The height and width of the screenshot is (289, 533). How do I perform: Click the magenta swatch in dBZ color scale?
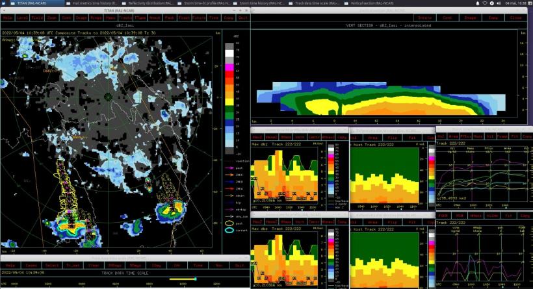[229, 67]
